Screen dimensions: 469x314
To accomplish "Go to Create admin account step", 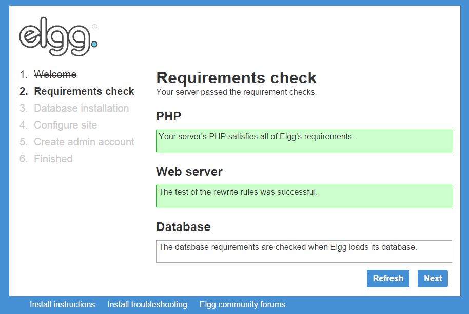I will (x=84, y=142).
